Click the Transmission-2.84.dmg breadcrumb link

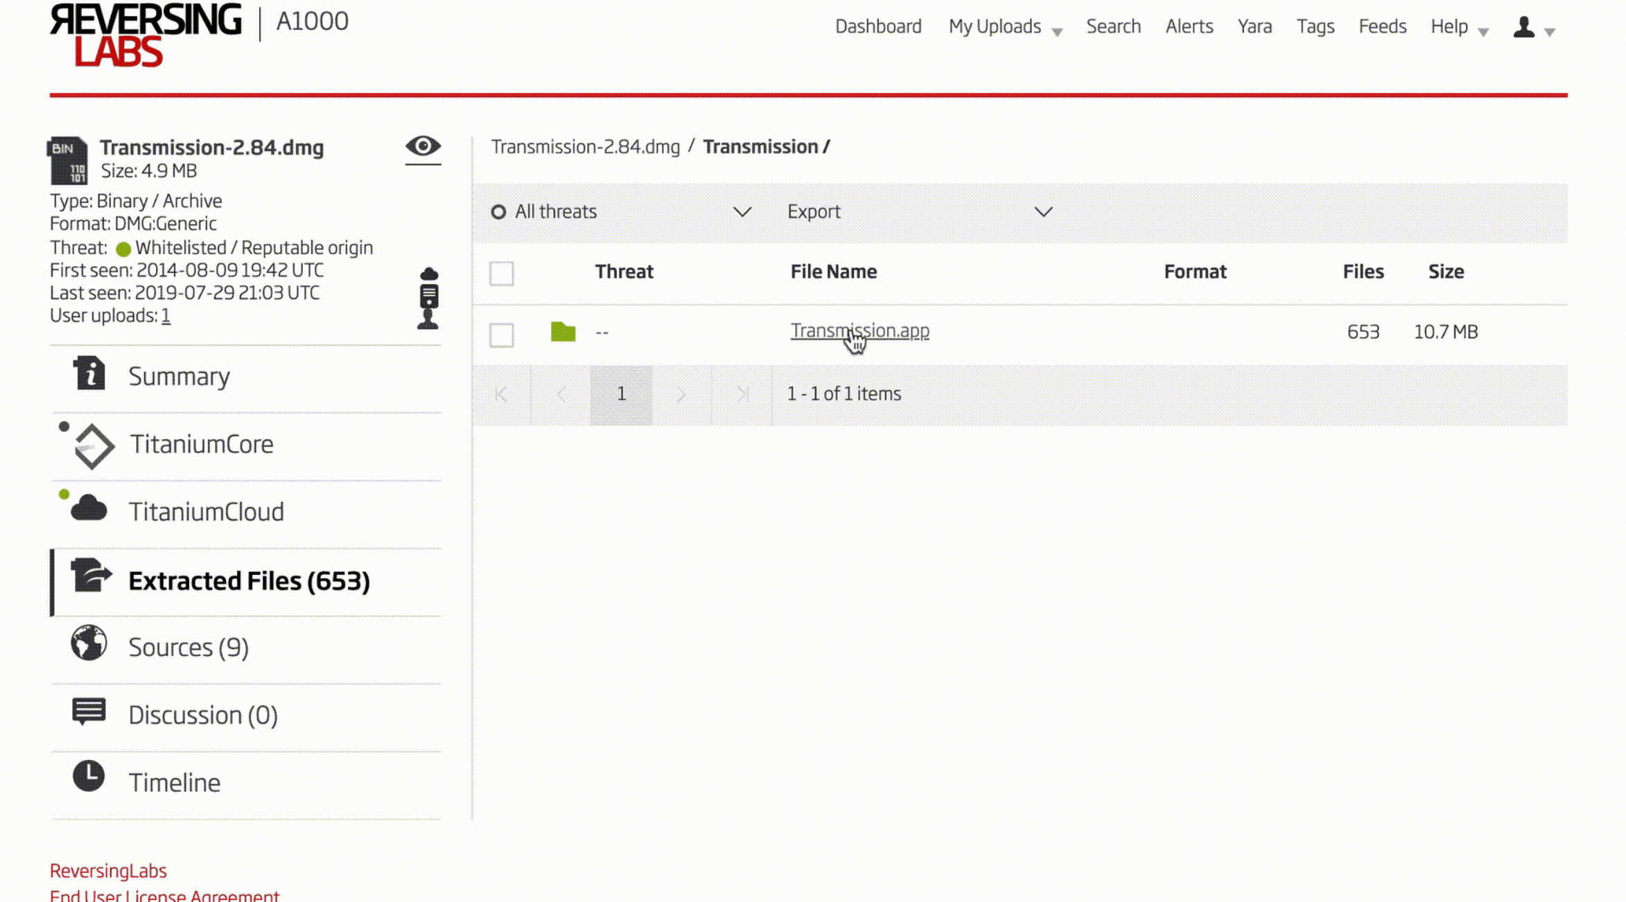click(585, 147)
